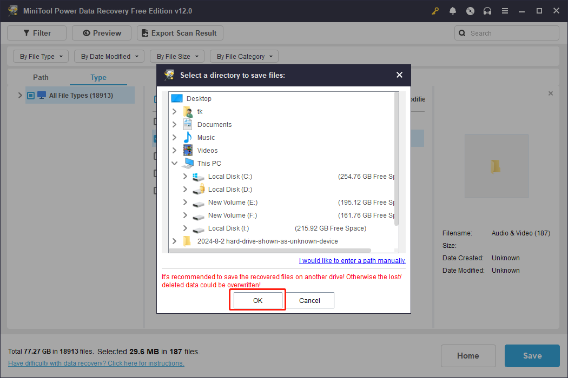
Task: Open the By File Size dropdown
Action: 177,56
